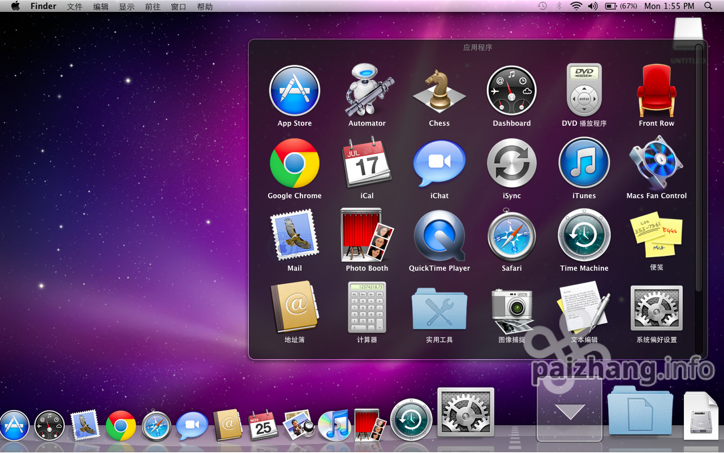Launch Safari from the applications grid

pyautogui.click(x=512, y=236)
